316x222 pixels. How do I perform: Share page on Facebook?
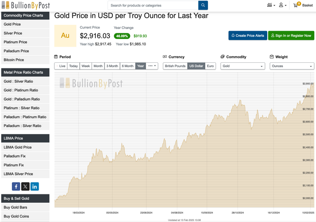pyautogui.click(x=16, y=186)
